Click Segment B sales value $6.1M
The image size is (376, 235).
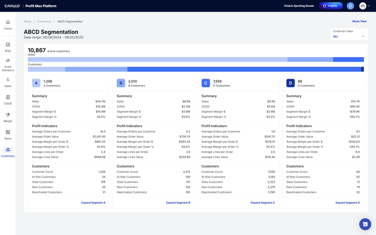(186, 102)
